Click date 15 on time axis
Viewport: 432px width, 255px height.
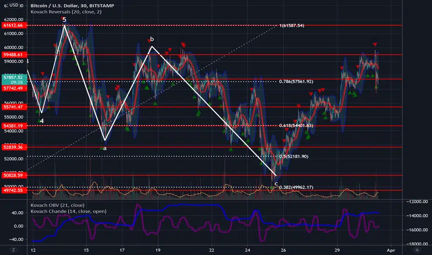[x=86, y=250]
